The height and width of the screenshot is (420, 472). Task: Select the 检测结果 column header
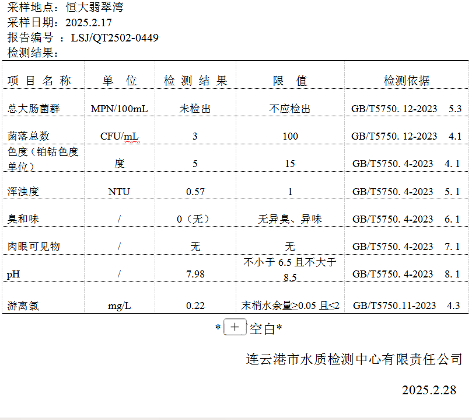point(195,81)
